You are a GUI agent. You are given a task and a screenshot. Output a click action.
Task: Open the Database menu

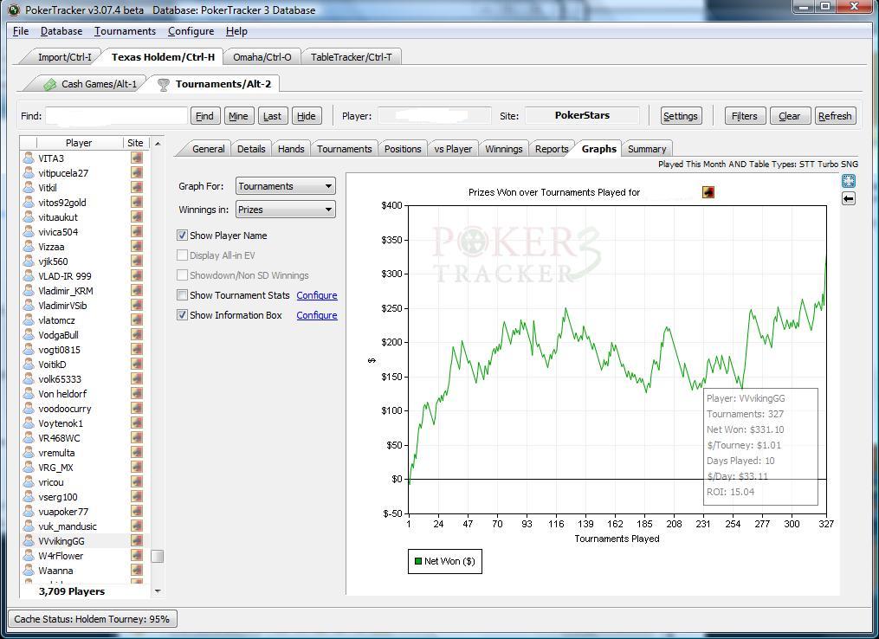pyautogui.click(x=61, y=31)
